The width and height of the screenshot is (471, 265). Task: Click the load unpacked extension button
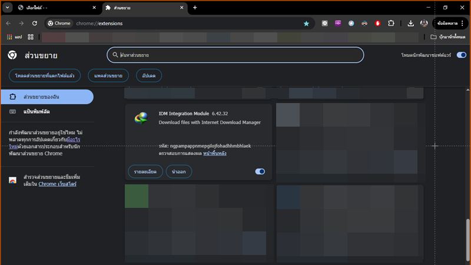tap(45, 76)
